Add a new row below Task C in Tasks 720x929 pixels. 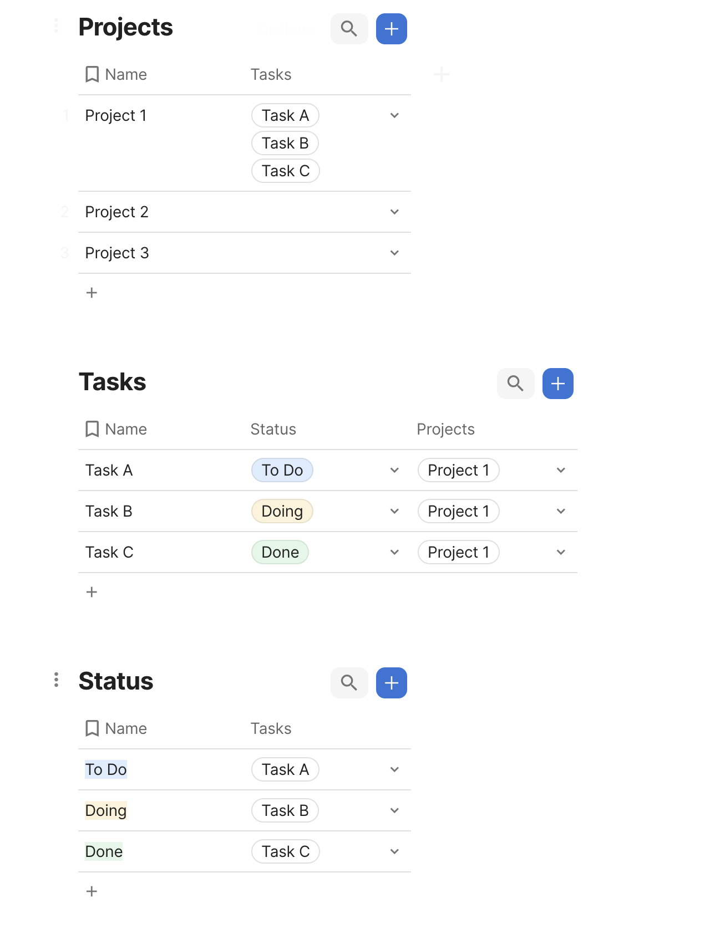[92, 592]
